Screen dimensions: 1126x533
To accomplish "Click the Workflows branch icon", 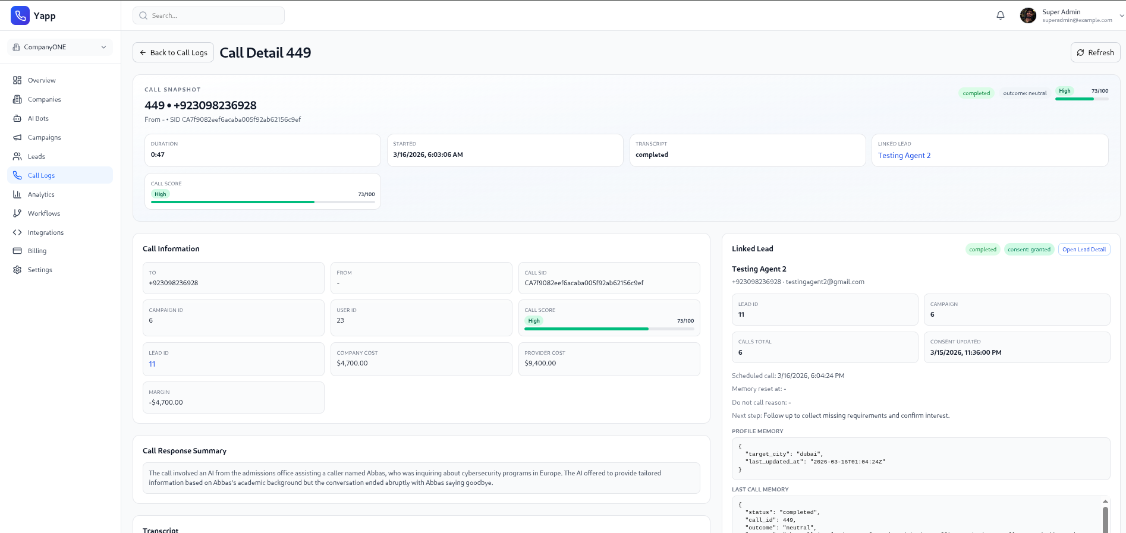I will pos(17,213).
